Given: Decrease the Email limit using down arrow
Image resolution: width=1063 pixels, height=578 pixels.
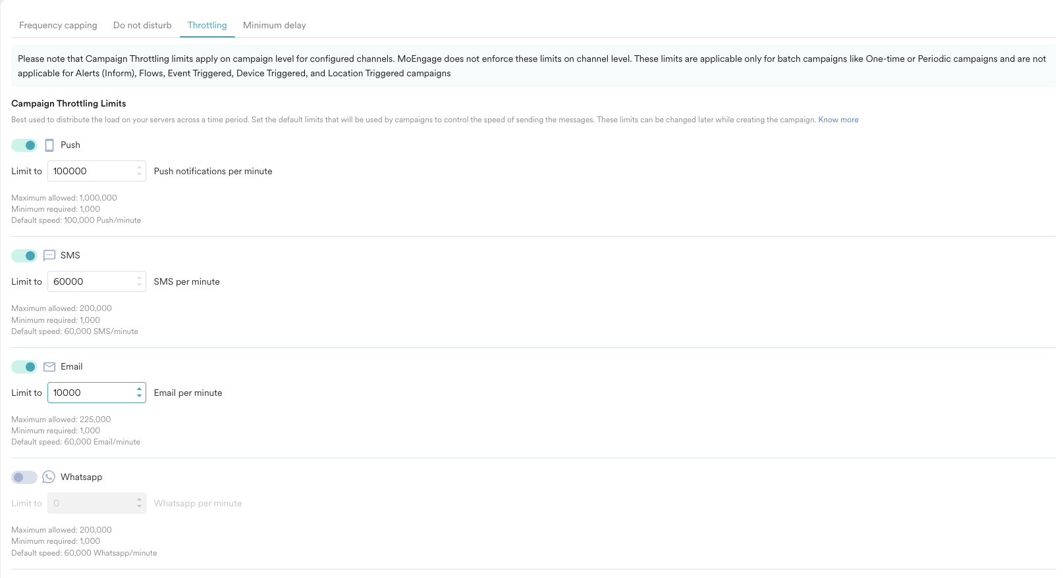Looking at the screenshot, I should click(139, 396).
